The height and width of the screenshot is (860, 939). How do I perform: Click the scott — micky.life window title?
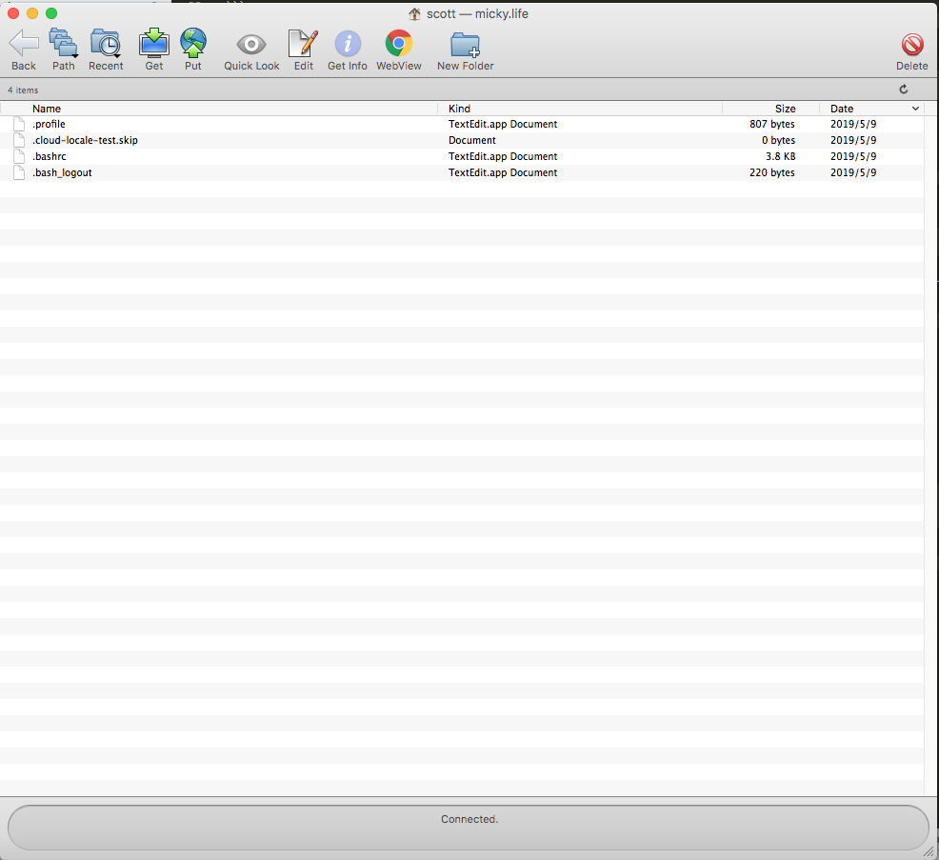click(477, 13)
